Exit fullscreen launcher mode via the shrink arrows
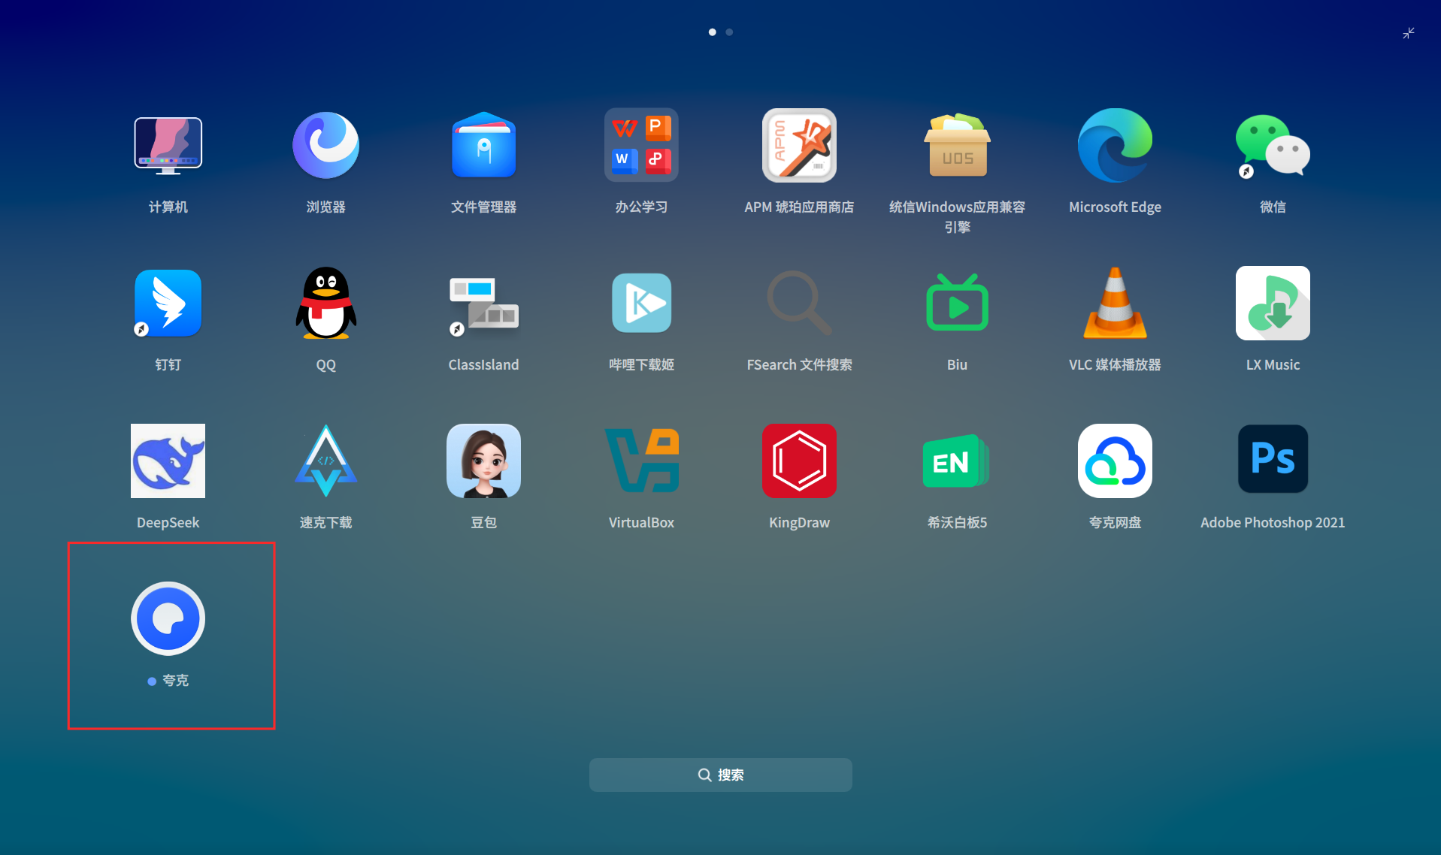1441x855 pixels. [x=1409, y=33]
